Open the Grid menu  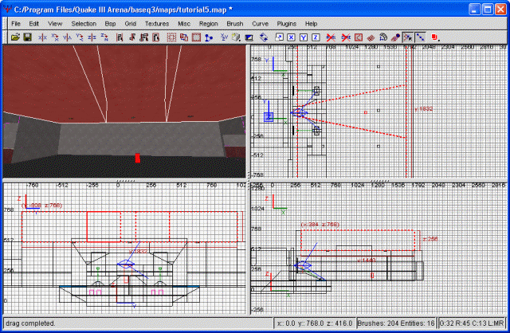(x=130, y=24)
